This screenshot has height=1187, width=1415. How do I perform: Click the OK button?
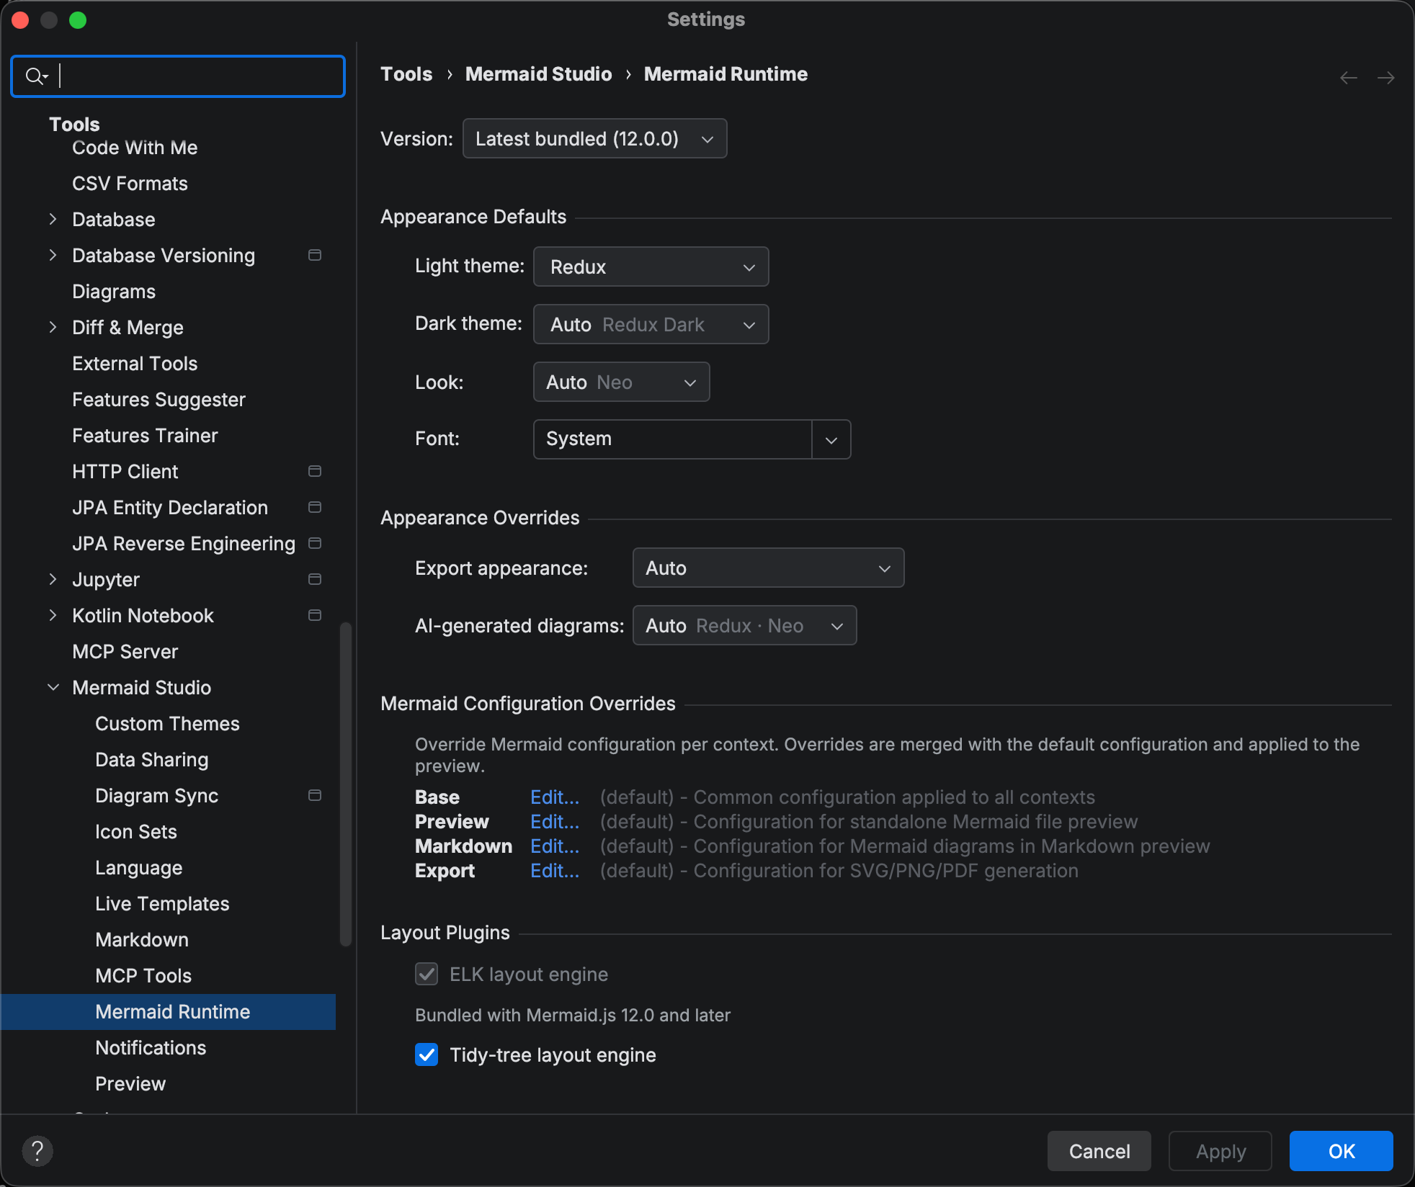point(1342,1151)
